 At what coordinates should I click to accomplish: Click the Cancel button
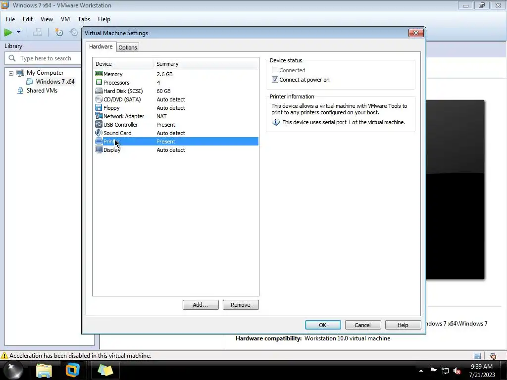(x=363, y=325)
